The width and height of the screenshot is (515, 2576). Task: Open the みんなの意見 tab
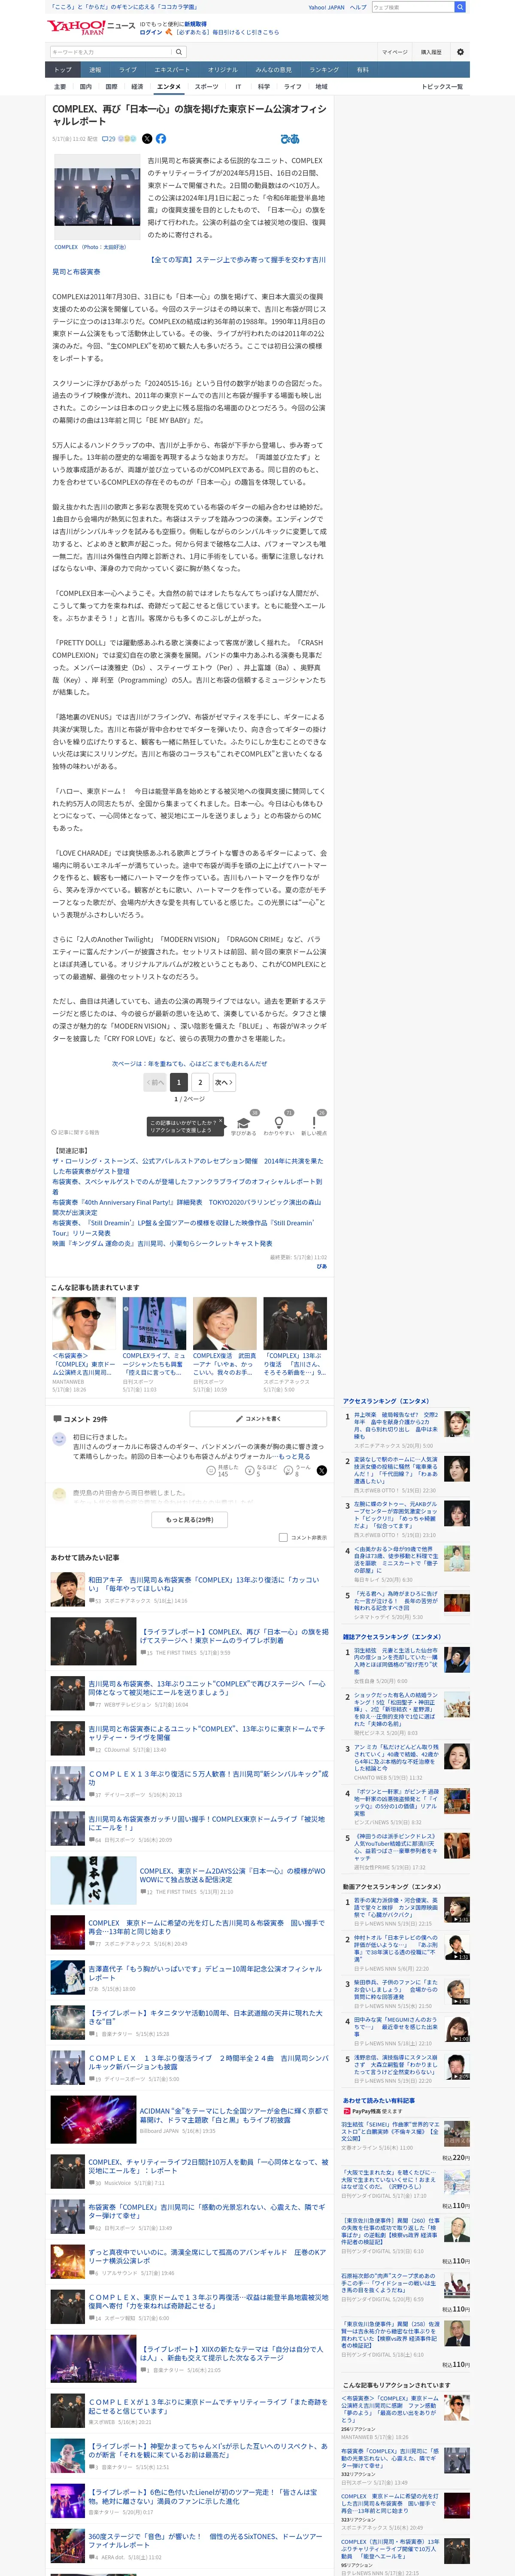[x=274, y=70]
